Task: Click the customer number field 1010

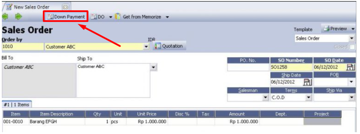Action: [x=22, y=47]
